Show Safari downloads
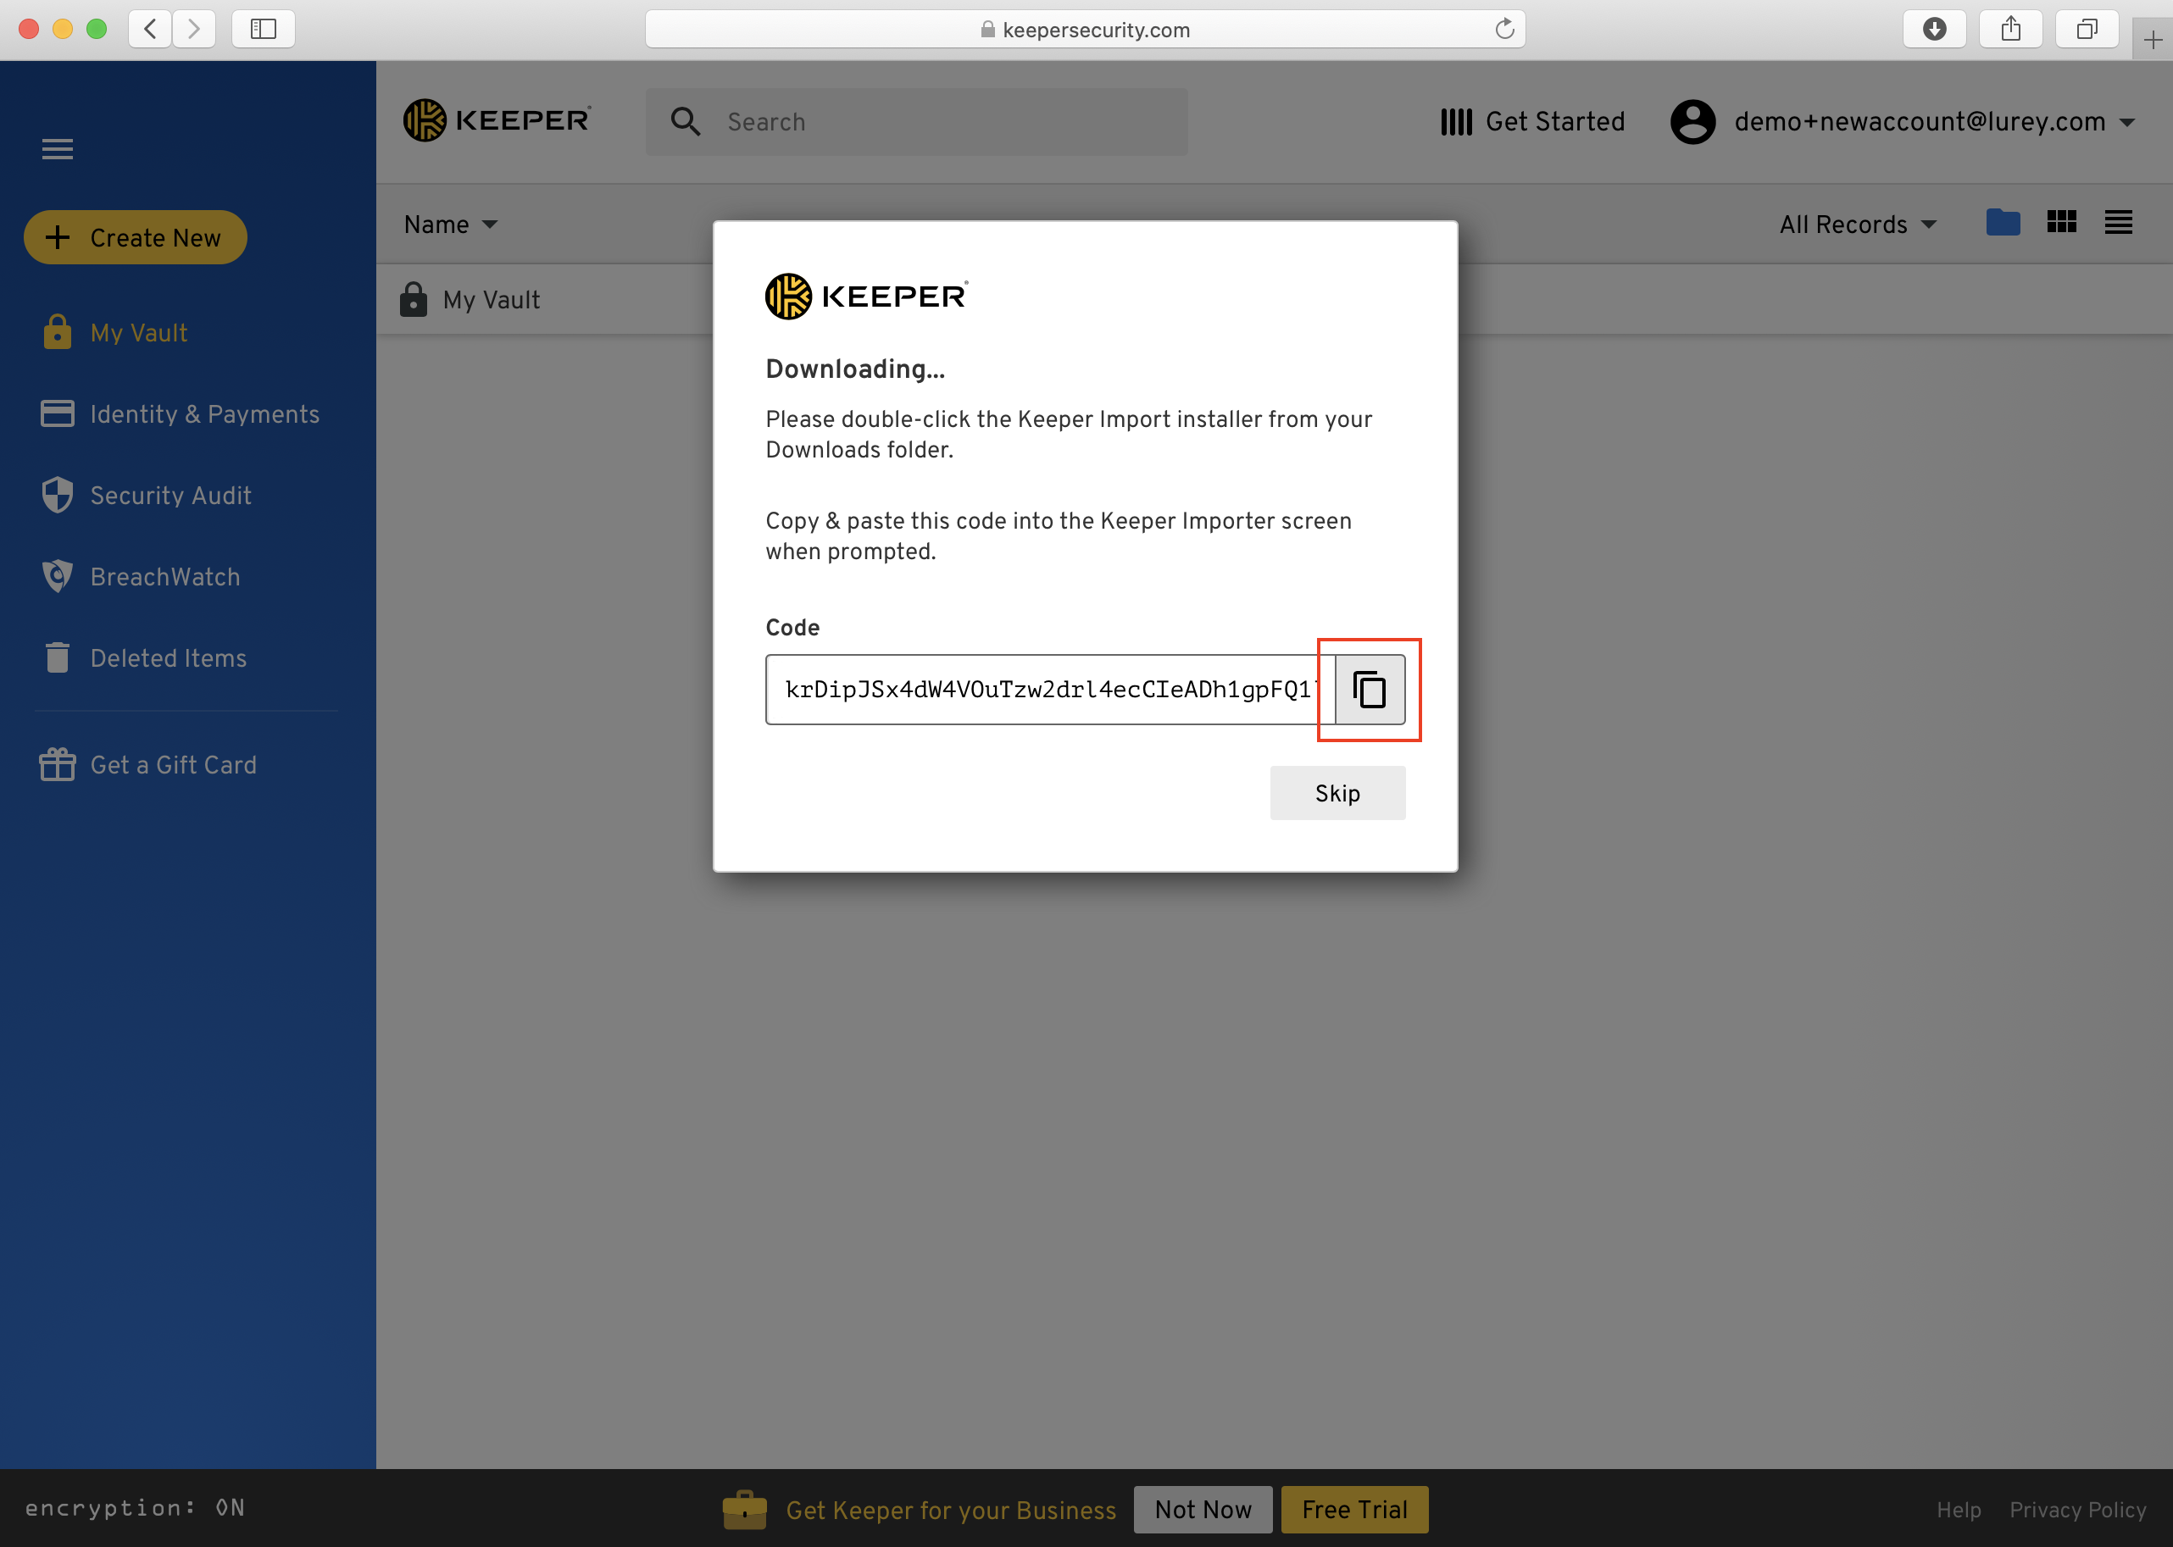The image size is (2173, 1547). [x=1934, y=29]
